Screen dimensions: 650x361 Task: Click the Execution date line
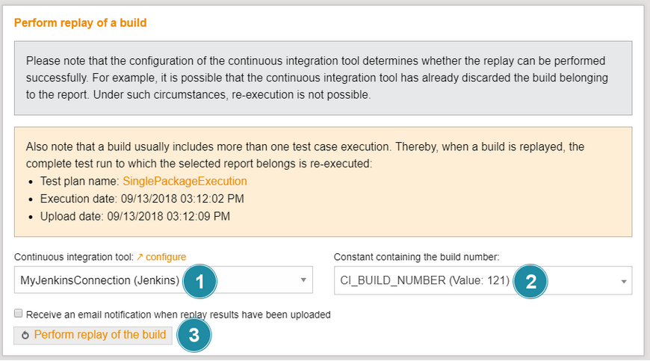tap(142, 199)
